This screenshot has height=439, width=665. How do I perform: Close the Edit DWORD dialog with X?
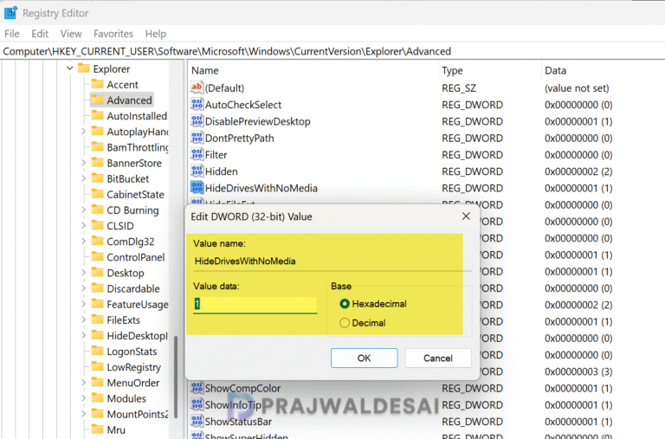coord(466,216)
